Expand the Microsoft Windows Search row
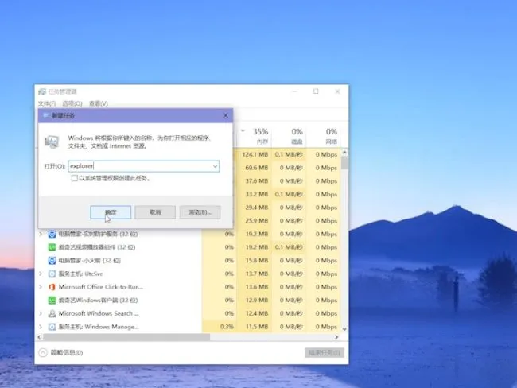 click(41, 313)
